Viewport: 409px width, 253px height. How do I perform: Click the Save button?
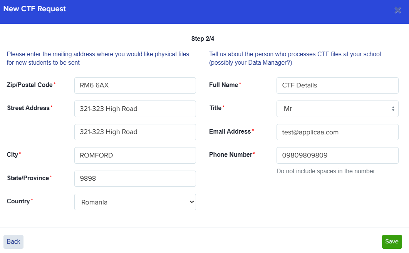click(392, 241)
